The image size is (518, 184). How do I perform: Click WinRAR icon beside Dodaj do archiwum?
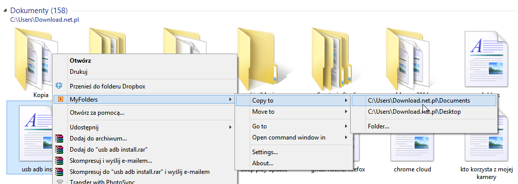[x=59, y=138]
